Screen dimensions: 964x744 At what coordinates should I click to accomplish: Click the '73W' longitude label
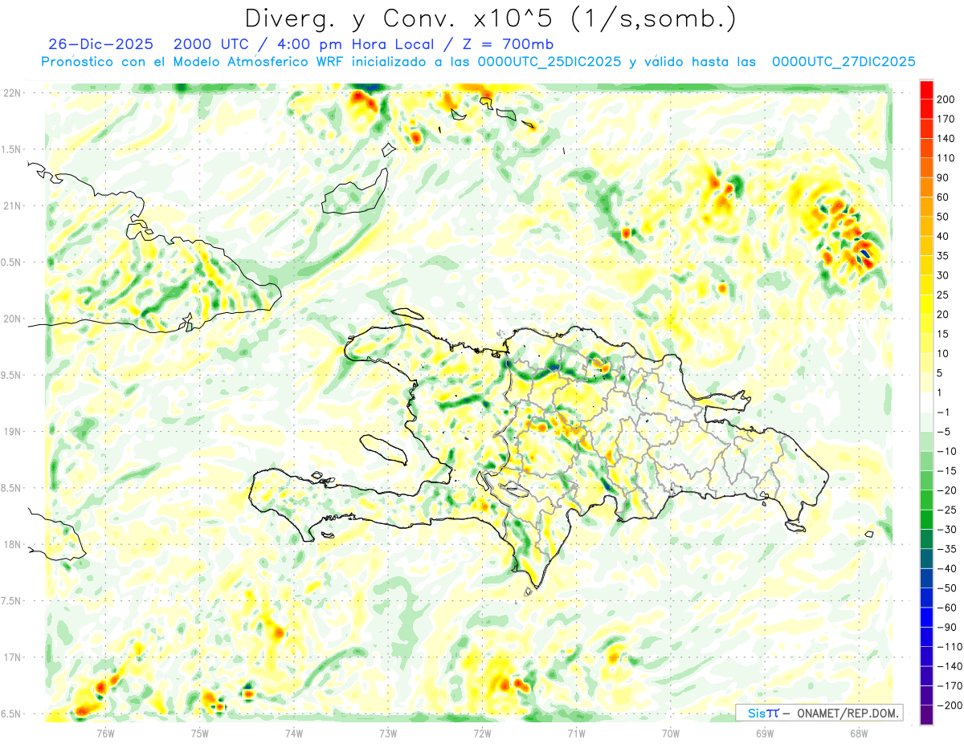(388, 733)
